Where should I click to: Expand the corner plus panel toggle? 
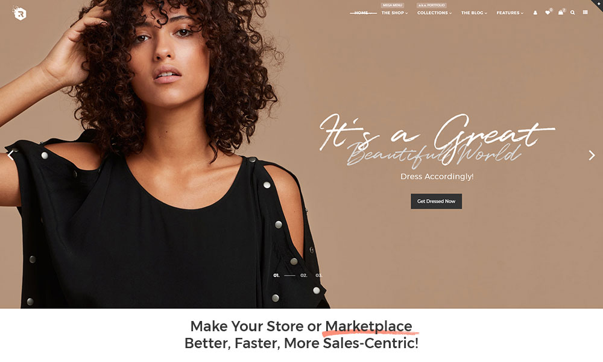pyautogui.click(x=598, y=3)
